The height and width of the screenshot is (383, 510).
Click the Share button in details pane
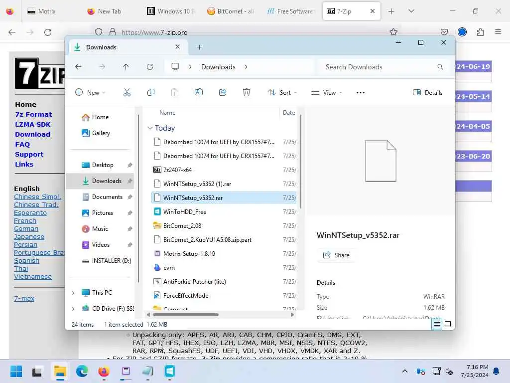(336, 255)
